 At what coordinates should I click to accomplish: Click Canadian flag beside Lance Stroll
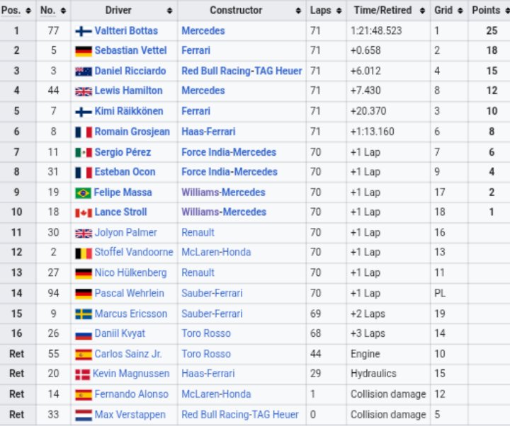(x=84, y=213)
